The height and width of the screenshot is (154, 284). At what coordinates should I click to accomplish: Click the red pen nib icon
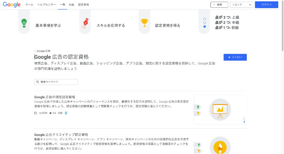(85, 23)
